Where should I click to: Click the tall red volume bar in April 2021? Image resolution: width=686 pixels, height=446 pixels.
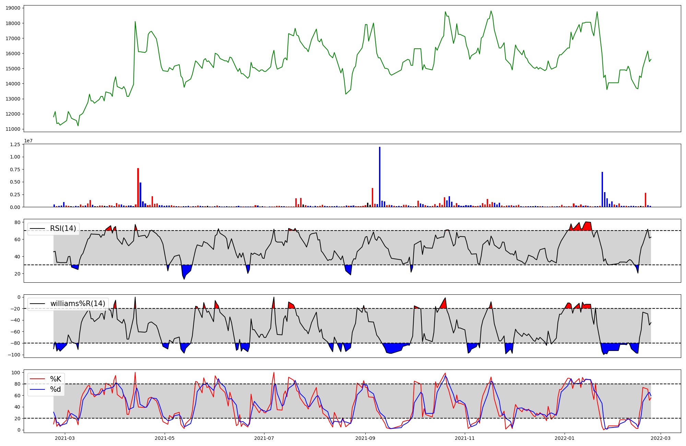coord(138,187)
